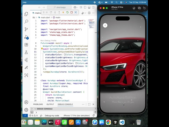Go back in VS Code navigation

[39, 7]
